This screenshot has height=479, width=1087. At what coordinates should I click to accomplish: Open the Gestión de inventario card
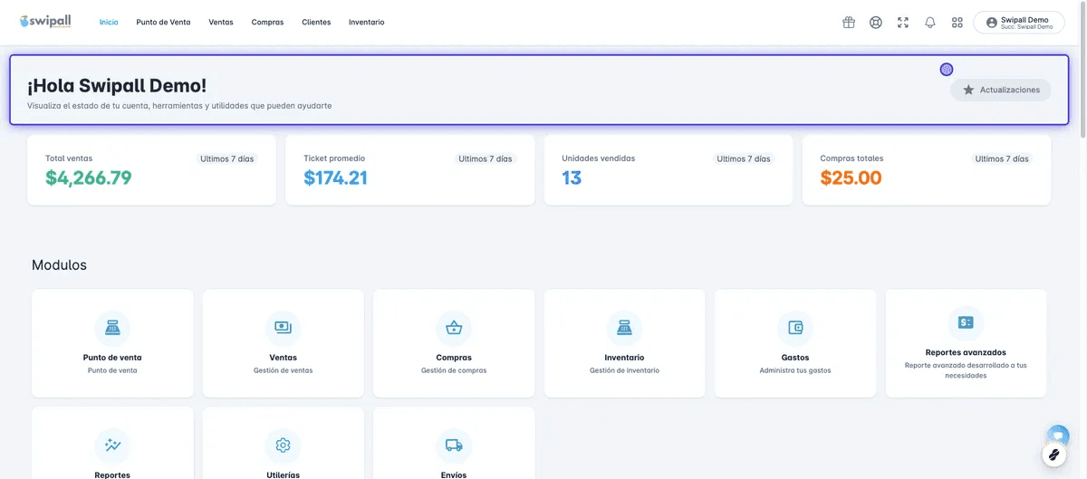tap(624, 343)
